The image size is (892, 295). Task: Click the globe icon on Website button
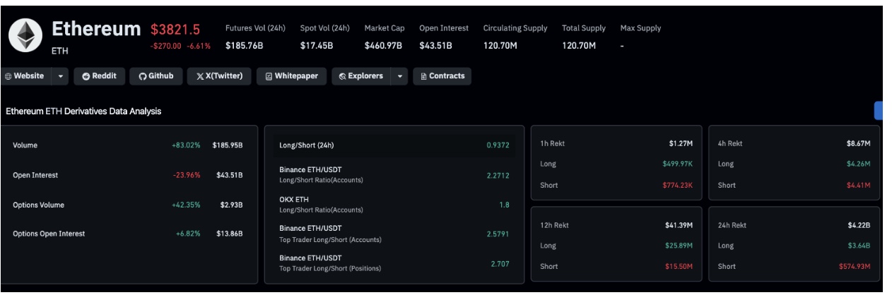click(x=8, y=76)
